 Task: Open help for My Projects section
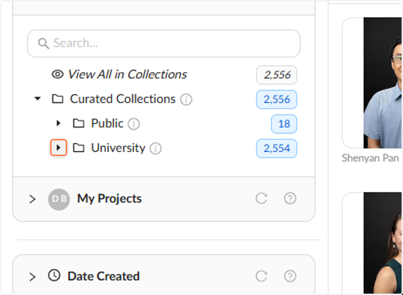point(290,199)
